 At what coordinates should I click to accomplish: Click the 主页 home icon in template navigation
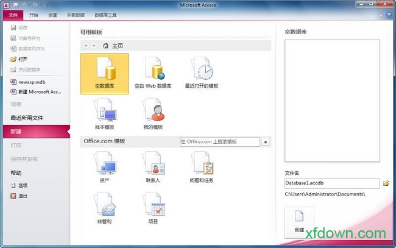tap(105, 46)
